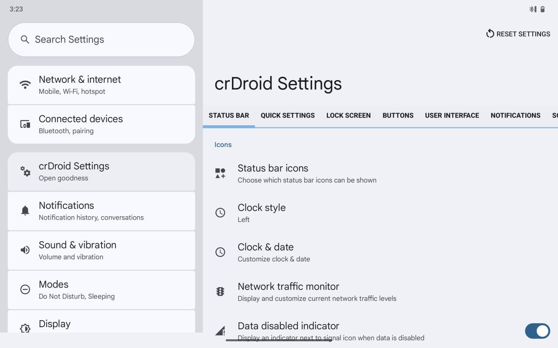
Task: Click the 'Do Not Disturb, Sleeping' subtitle
Action: [77, 296]
